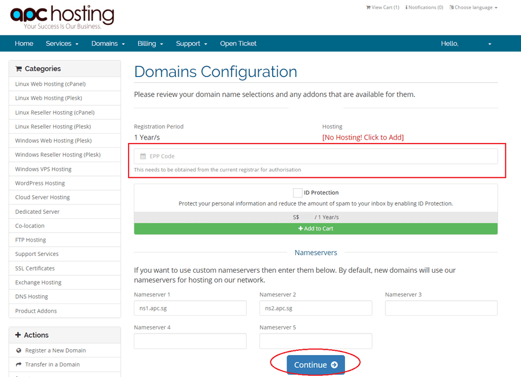Edit the Nameserver 2 field
This screenshot has height=377, width=521.
315,308
